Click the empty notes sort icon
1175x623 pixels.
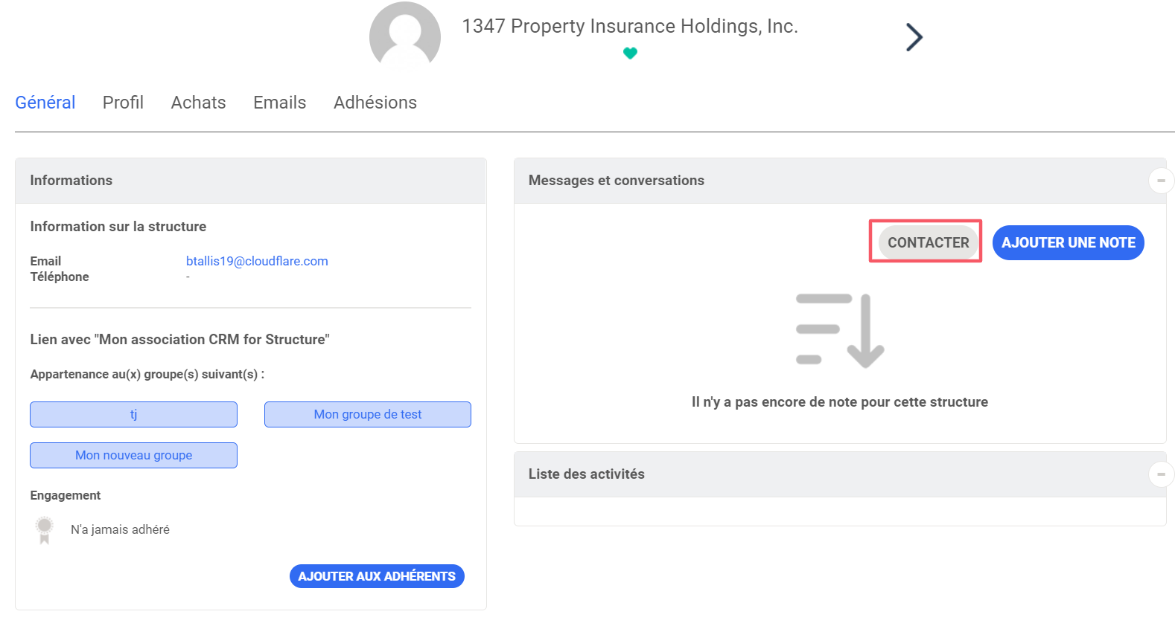click(x=839, y=331)
